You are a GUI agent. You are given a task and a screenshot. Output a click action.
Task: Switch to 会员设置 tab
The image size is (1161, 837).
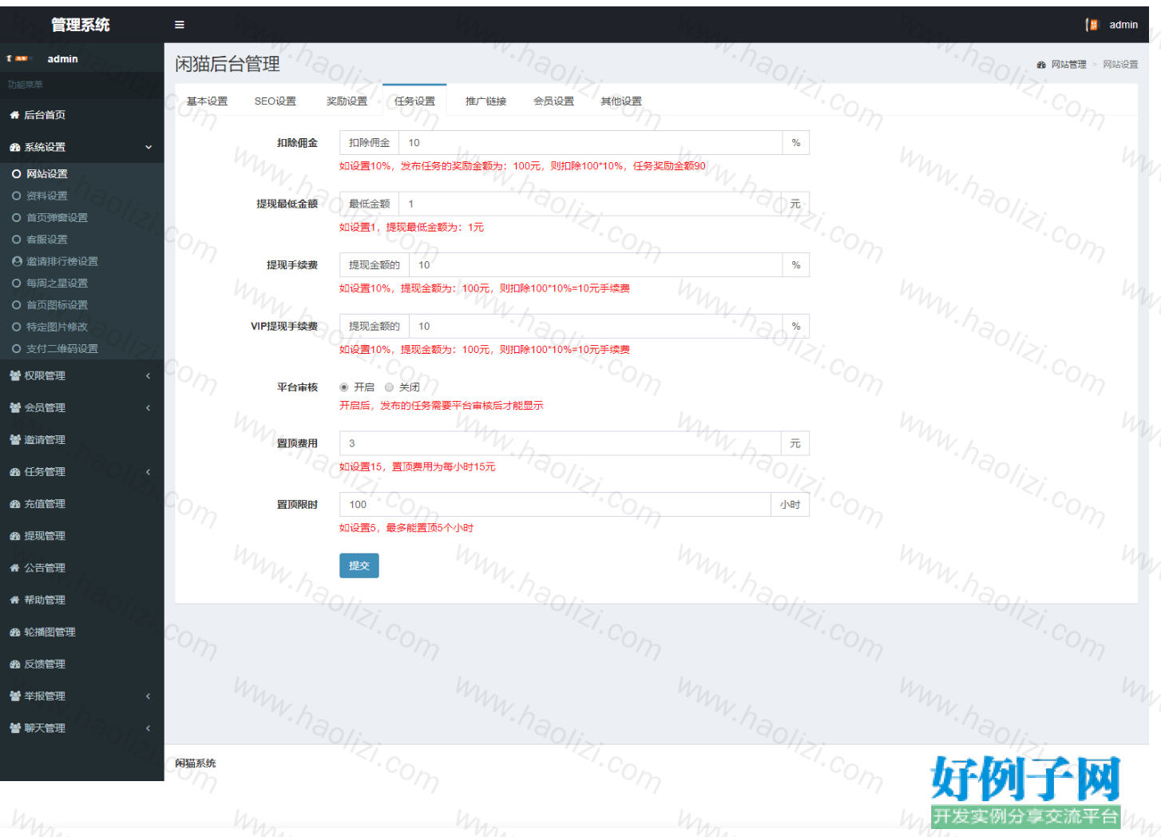(x=553, y=101)
